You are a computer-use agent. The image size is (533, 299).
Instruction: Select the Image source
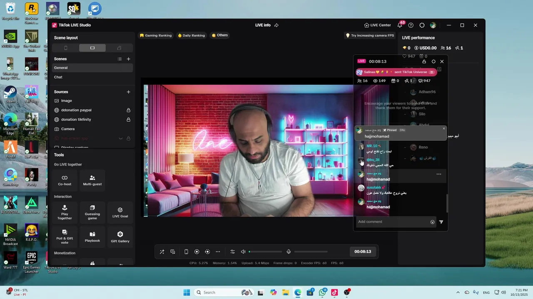pyautogui.click(x=92, y=100)
